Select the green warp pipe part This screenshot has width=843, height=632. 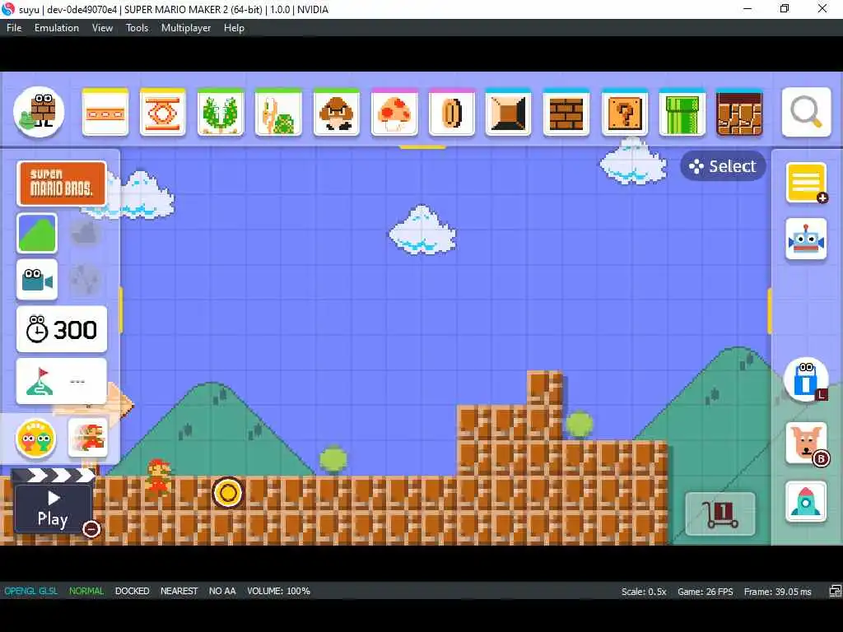(682, 112)
